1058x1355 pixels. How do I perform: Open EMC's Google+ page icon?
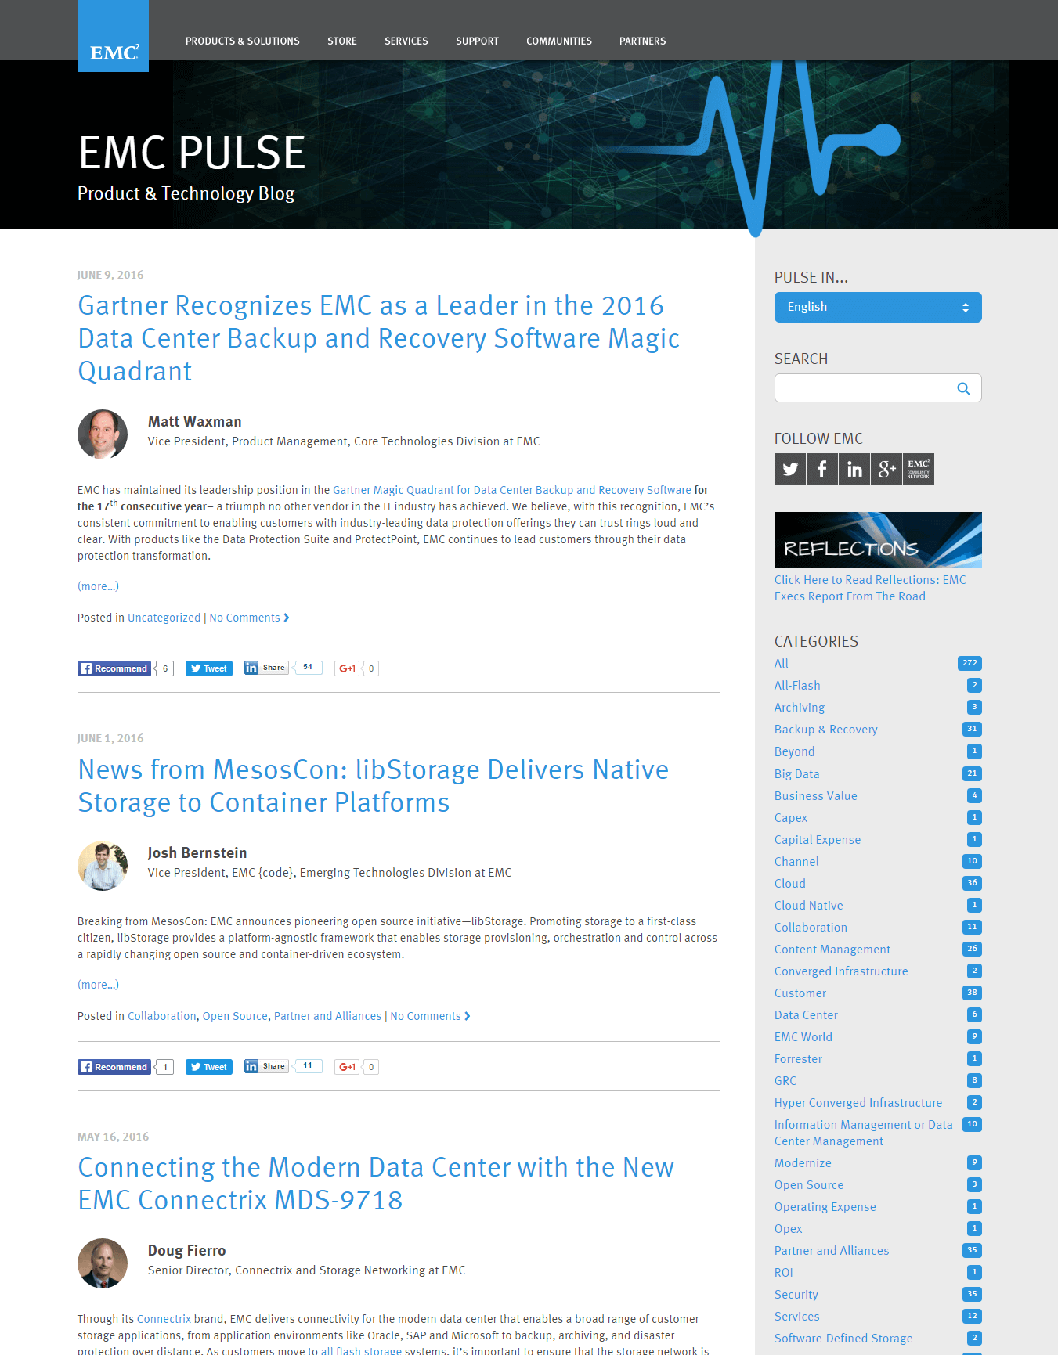tap(886, 469)
